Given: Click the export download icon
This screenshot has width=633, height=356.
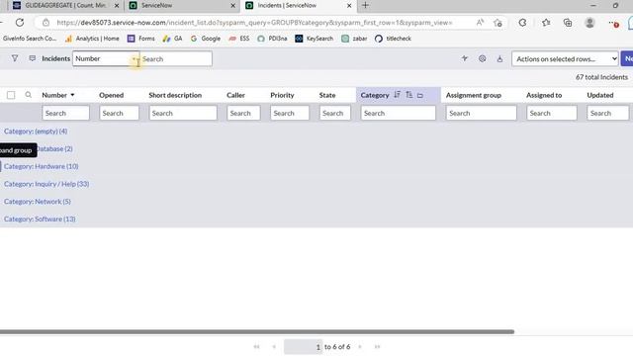Looking at the screenshot, I should (499, 59).
